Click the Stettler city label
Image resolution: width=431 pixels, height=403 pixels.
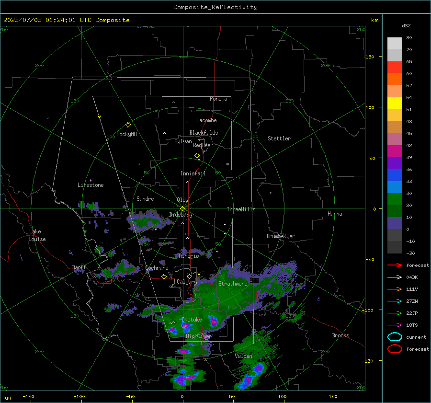(x=279, y=138)
